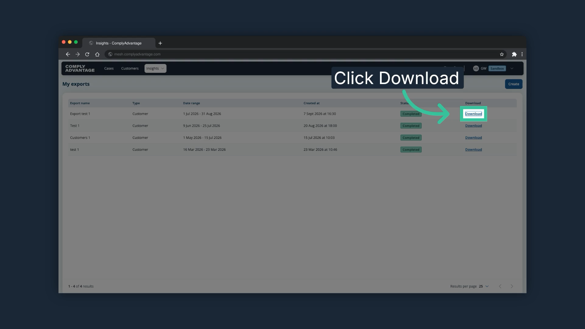Reload the page with the refresh icon

click(87, 54)
